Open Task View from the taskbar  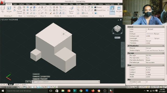coord(51,91)
